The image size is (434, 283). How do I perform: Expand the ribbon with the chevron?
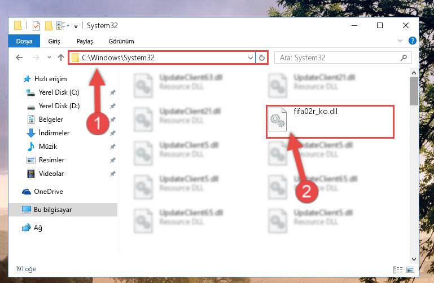point(400,41)
